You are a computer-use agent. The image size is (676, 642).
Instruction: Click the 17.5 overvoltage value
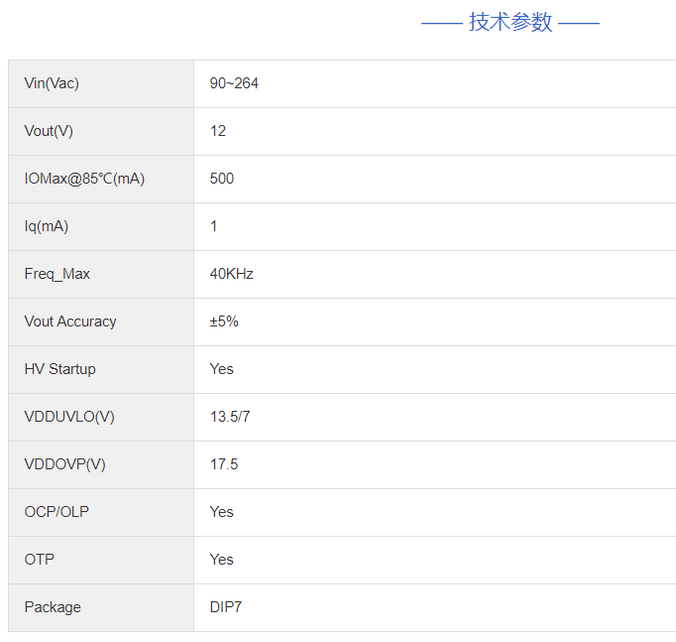coord(224,464)
